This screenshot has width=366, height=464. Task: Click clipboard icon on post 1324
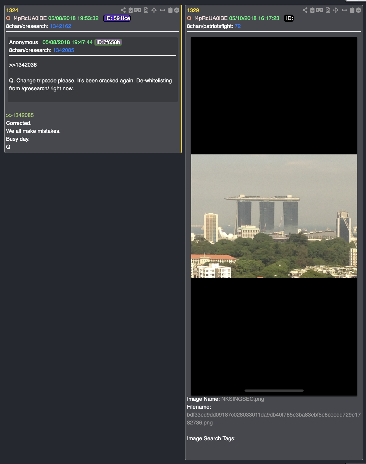click(171, 10)
